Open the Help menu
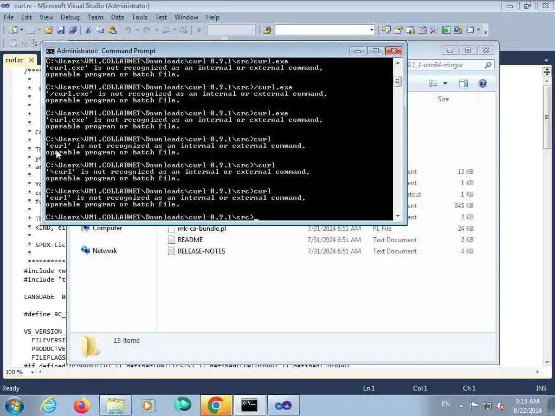Image resolution: width=555 pixels, height=416 pixels. 212,17
